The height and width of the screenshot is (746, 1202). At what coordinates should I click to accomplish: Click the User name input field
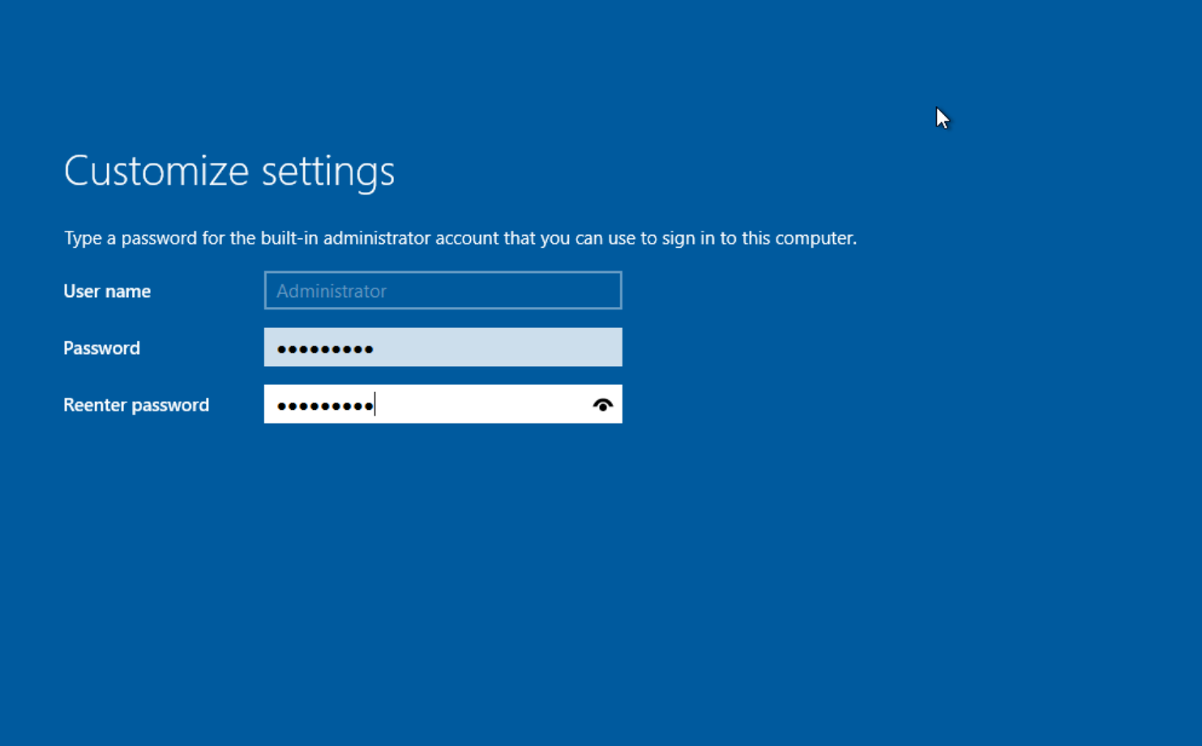pos(443,291)
